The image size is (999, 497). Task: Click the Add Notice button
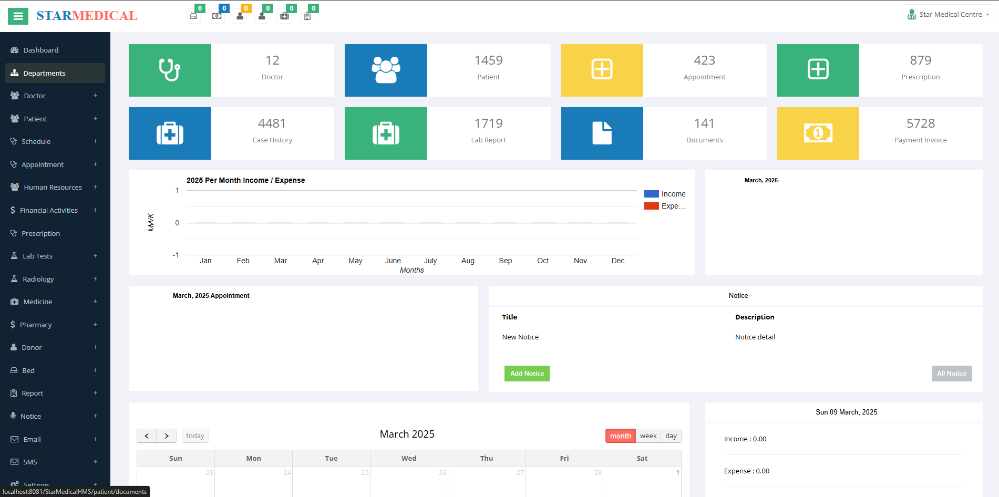coord(527,374)
